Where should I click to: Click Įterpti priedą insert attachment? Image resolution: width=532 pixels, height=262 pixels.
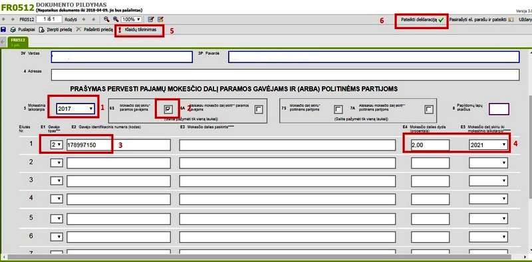pyautogui.click(x=56, y=30)
